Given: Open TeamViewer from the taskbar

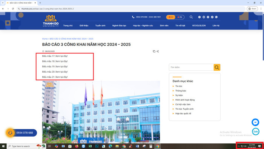Looking at the screenshot, I should (x=83, y=146).
